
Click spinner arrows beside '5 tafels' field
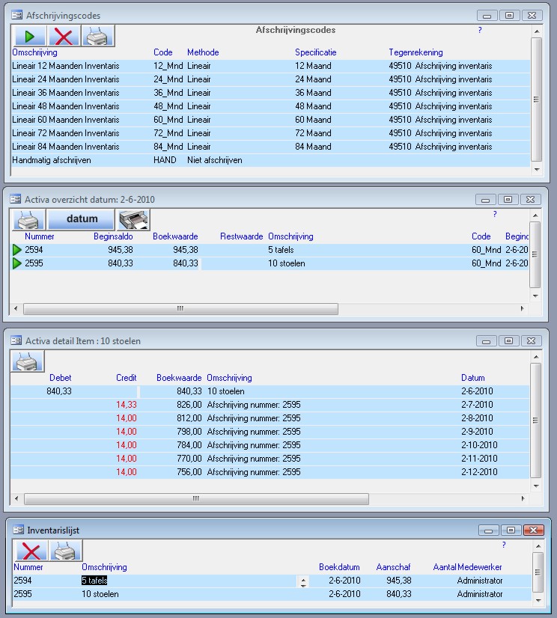[303, 582]
